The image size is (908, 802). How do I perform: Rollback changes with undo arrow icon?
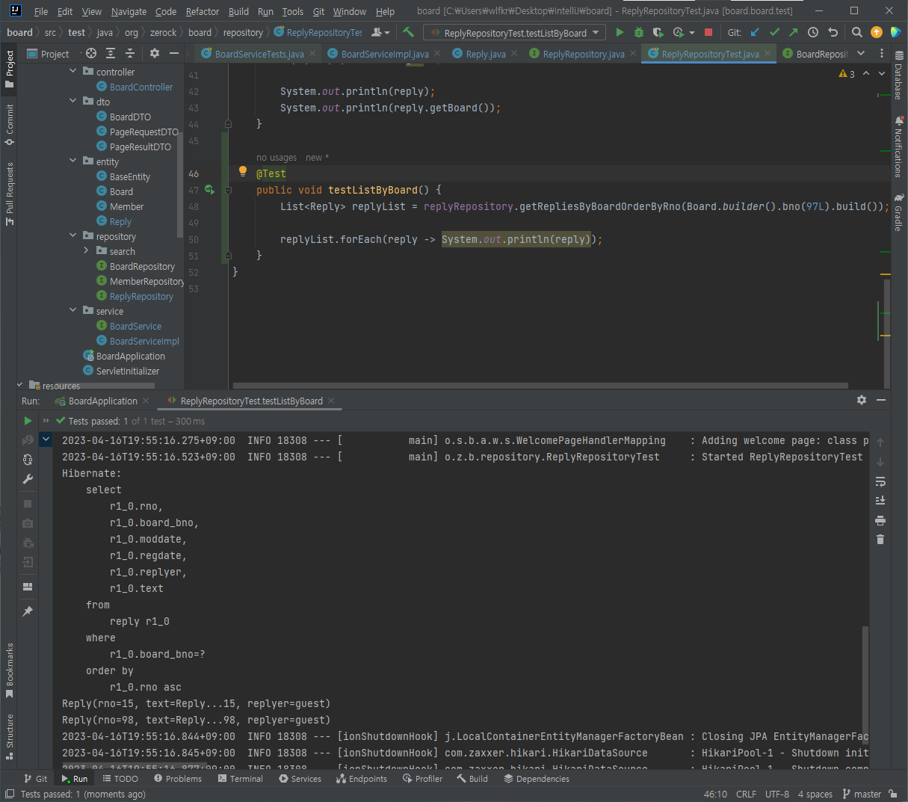(x=833, y=32)
